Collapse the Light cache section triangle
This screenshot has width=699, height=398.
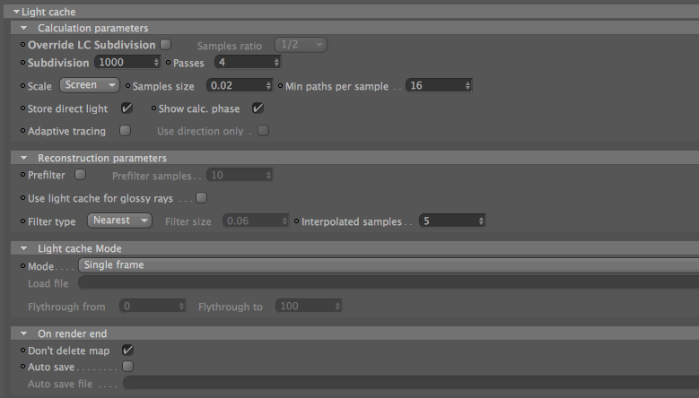pos(16,12)
